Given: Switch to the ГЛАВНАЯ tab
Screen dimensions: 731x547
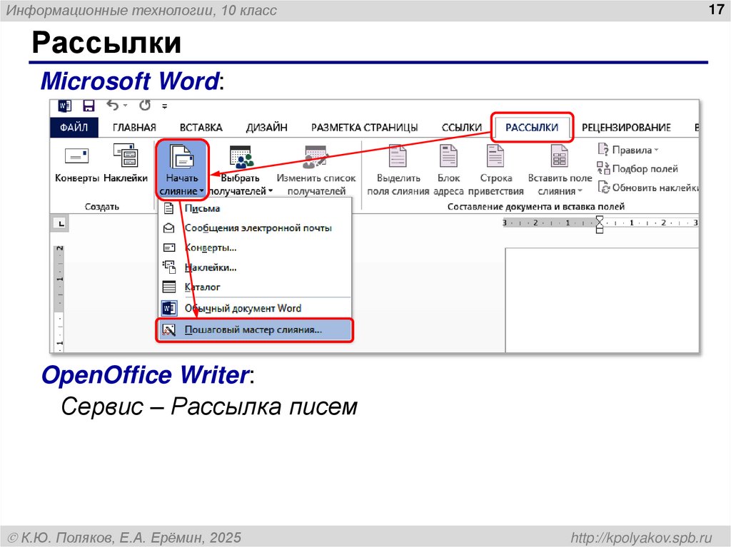Looking at the screenshot, I should click(134, 127).
